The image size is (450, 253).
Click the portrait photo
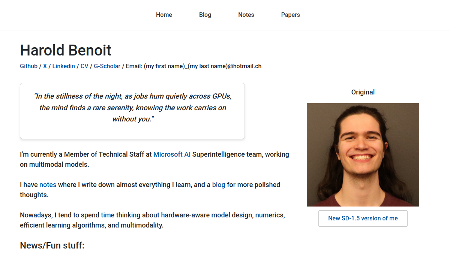coord(363,155)
